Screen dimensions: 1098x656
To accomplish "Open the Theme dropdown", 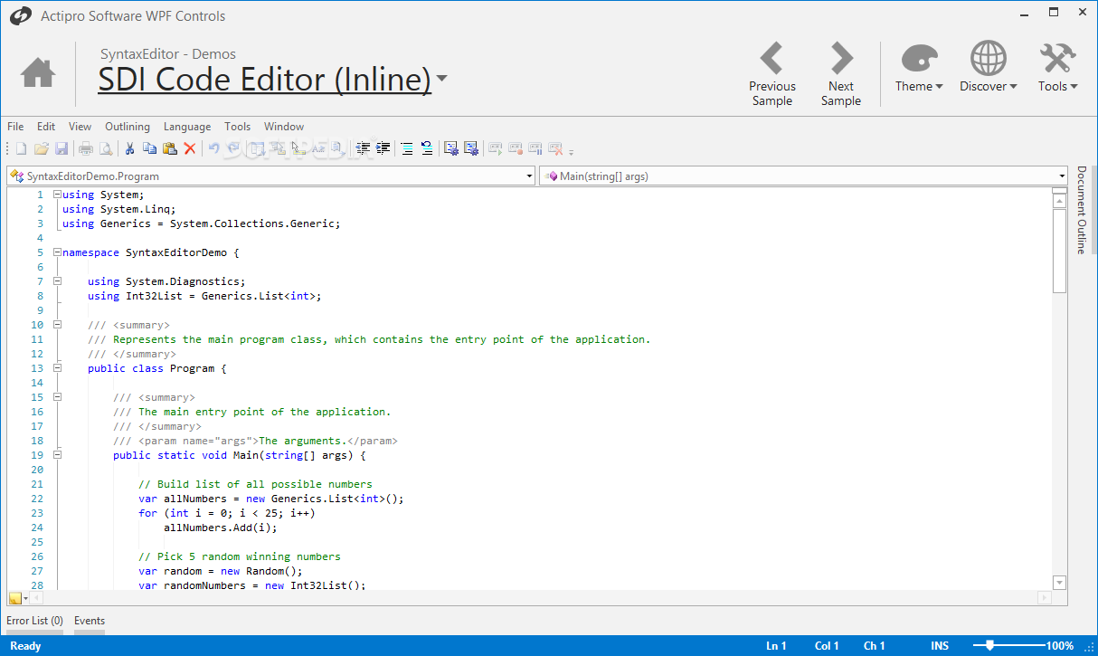I will pyautogui.click(x=919, y=68).
